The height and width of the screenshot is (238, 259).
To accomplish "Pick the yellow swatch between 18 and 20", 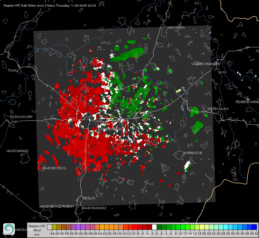I will click(x=202, y=227).
